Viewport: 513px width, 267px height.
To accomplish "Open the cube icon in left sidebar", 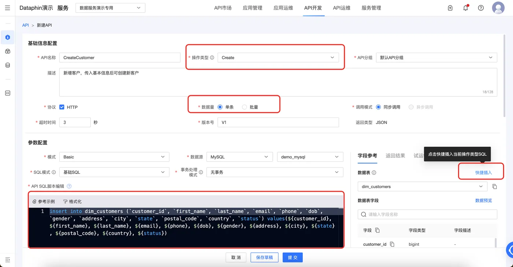I will click(x=7, y=51).
